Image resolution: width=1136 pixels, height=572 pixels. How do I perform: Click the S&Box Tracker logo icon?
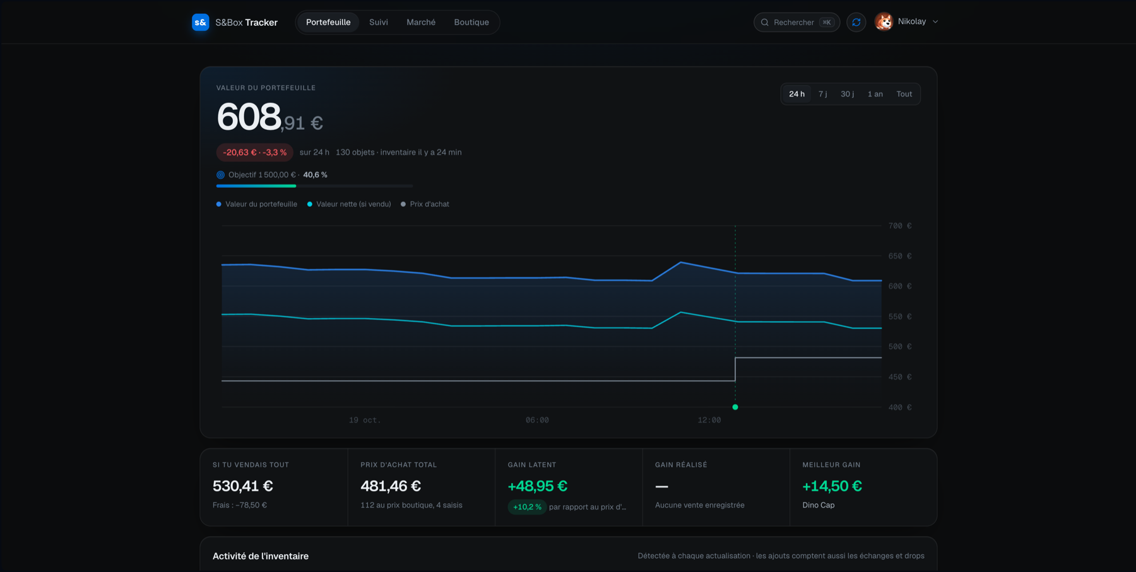coord(201,22)
